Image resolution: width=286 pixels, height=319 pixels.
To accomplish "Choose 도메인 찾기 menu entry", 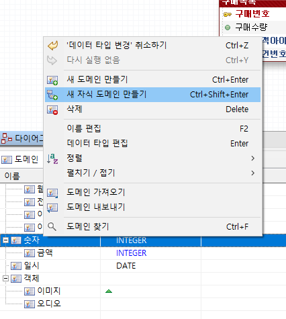I will (152, 226).
